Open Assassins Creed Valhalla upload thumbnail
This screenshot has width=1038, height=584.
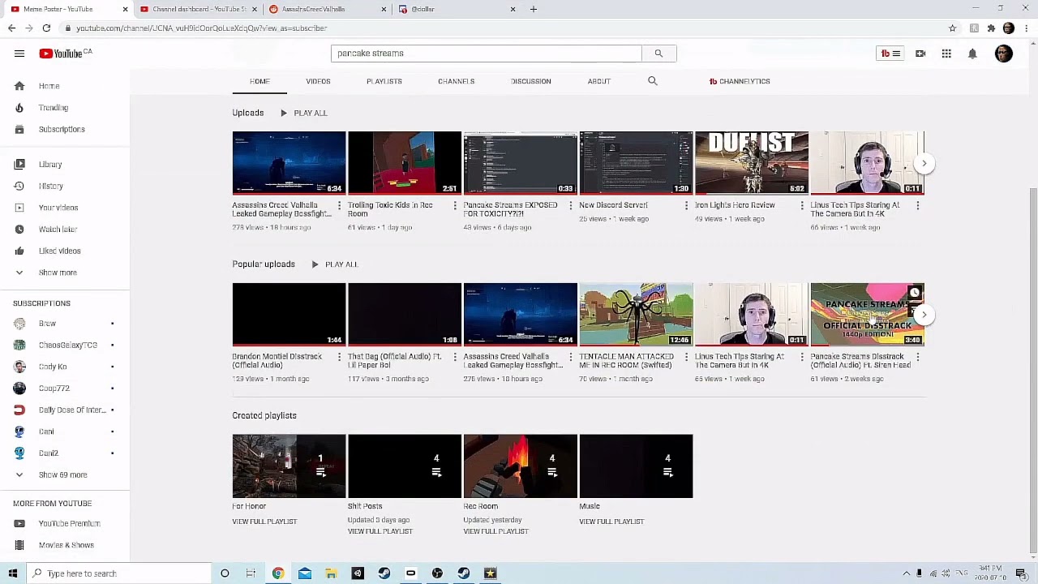(289, 163)
